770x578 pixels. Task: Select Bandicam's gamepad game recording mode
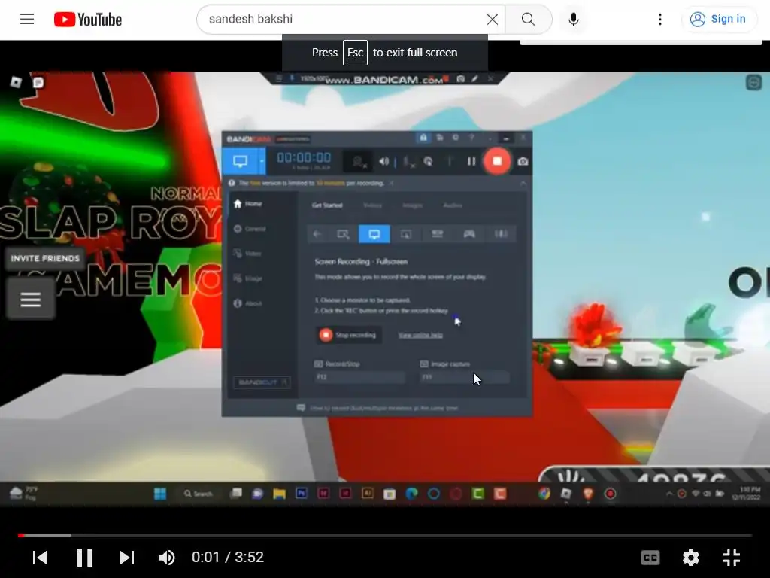click(469, 234)
